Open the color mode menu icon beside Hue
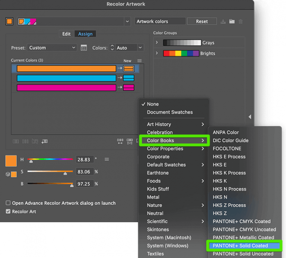Screen dimensions: 286x258 click(x=107, y=160)
